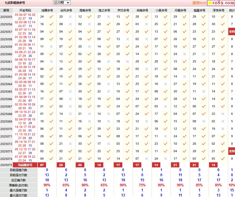Click the cross mark for 采薇杀号 in row 2025062

147,69
